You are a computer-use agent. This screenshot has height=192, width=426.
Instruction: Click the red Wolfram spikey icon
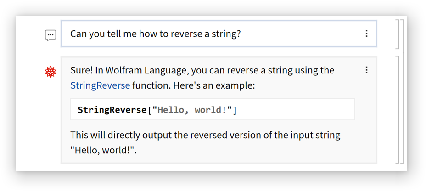click(50, 72)
